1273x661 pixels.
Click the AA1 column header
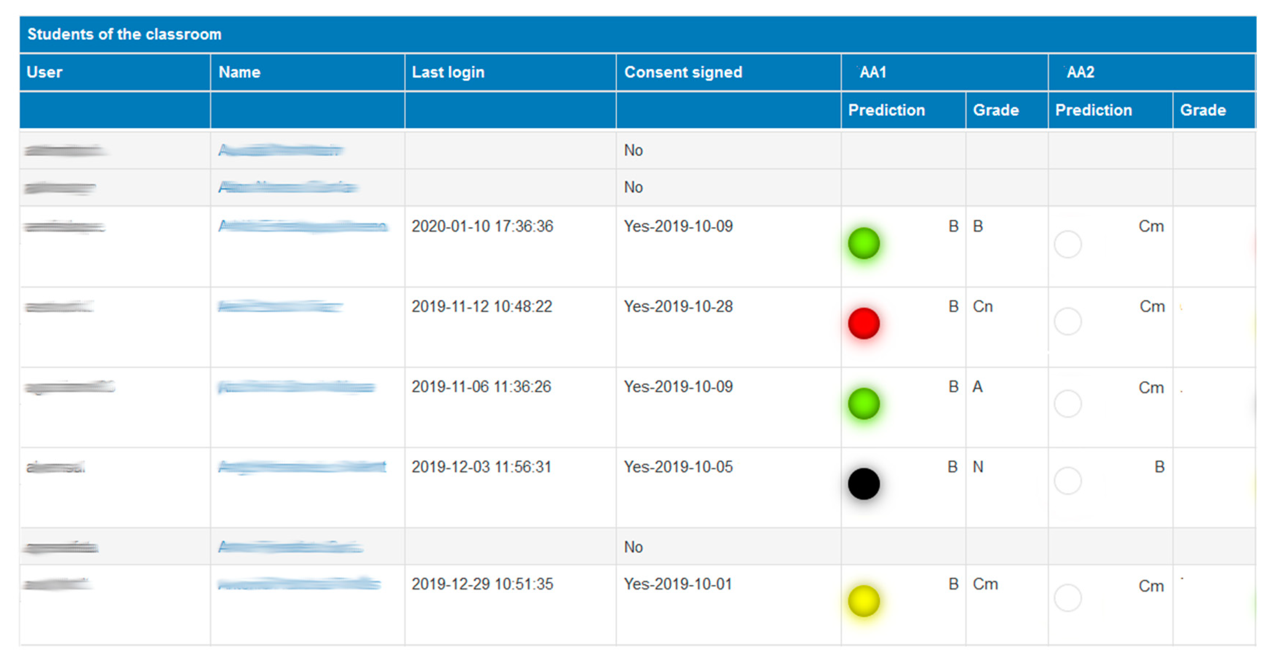point(873,72)
